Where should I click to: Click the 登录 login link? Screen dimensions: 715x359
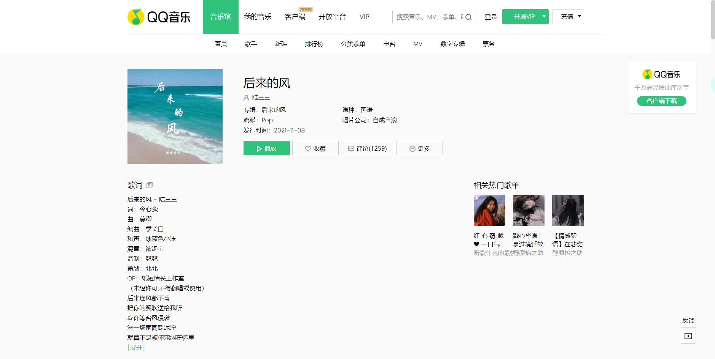click(491, 17)
